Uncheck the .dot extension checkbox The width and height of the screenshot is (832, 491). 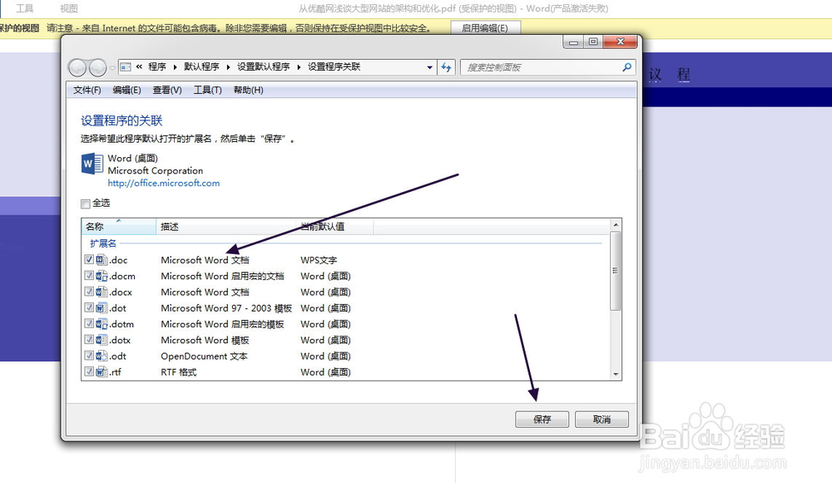coord(89,307)
